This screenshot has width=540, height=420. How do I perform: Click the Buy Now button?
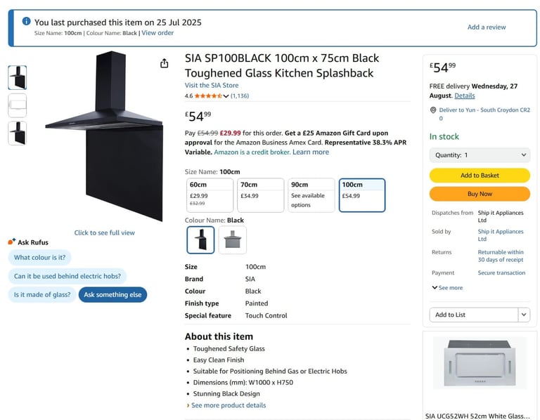coord(480,194)
